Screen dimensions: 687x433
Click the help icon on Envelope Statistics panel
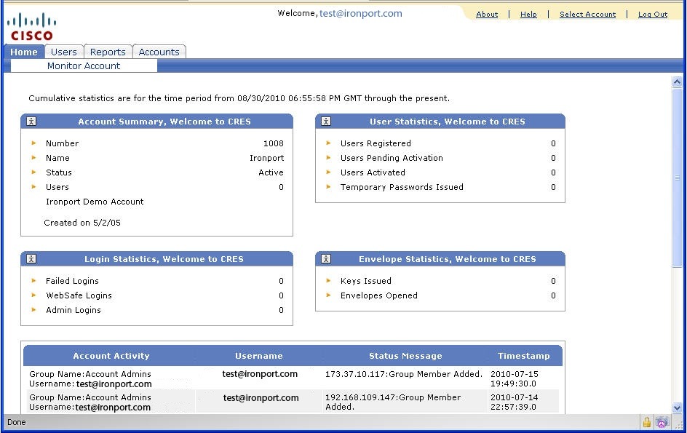325,258
